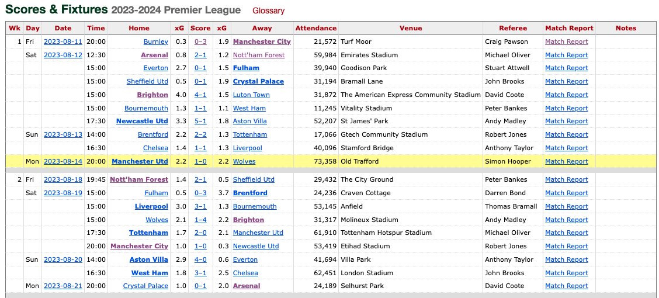Viewport: 659px width, 298px height.
Task: Open the 0–3 Burnley score link
Action: (x=200, y=41)
